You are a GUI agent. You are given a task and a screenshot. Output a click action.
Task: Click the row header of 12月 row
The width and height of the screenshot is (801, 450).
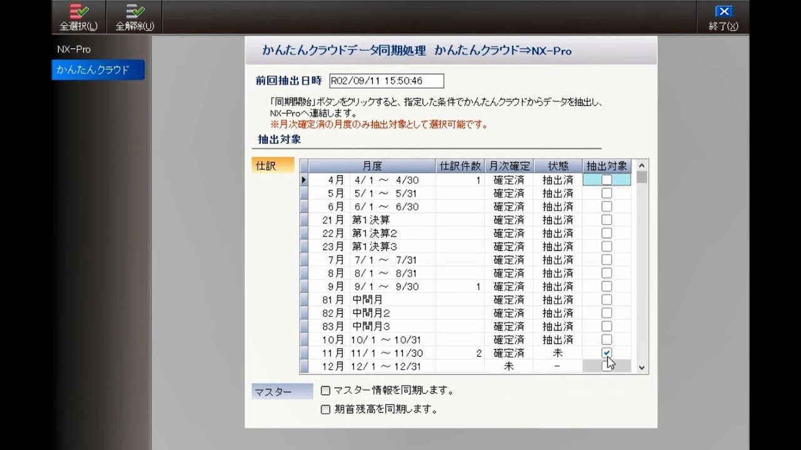[304, 366]
